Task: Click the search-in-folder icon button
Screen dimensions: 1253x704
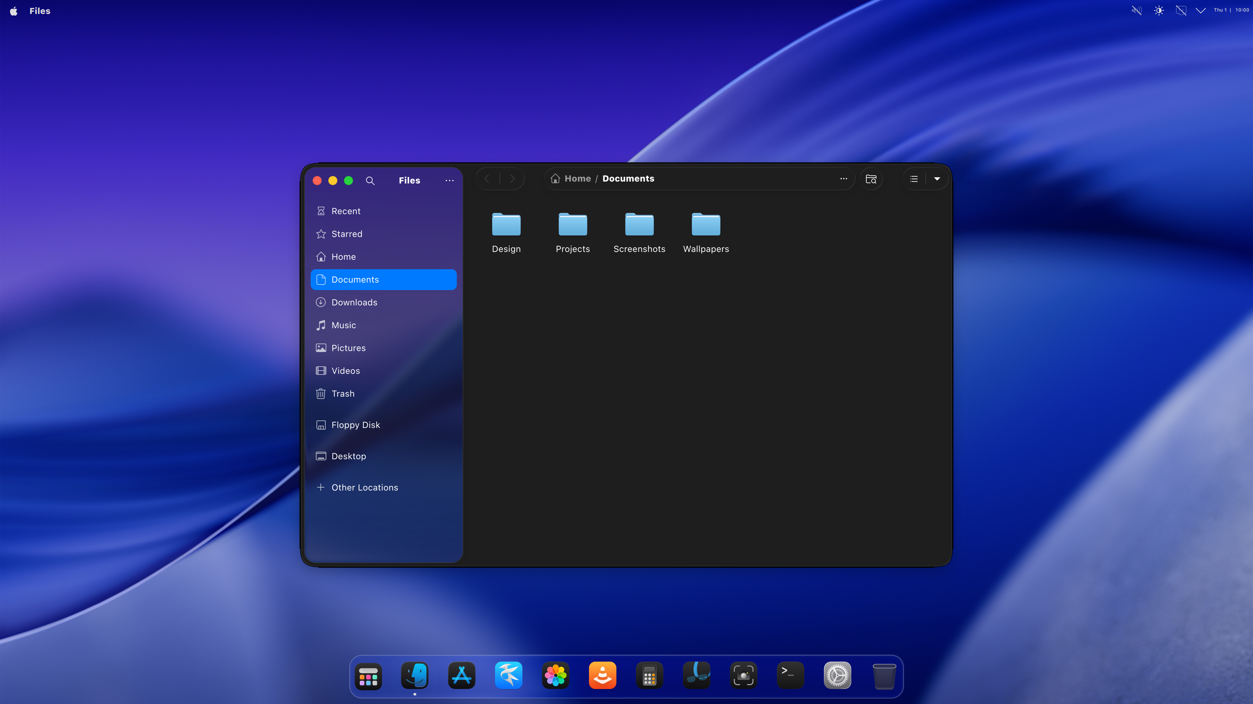Action: click(871, 179)
